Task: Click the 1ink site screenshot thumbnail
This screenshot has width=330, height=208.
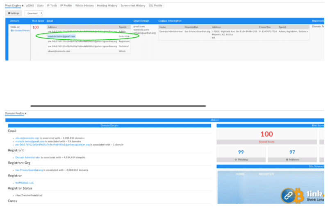Action: [x=271, y=187]
